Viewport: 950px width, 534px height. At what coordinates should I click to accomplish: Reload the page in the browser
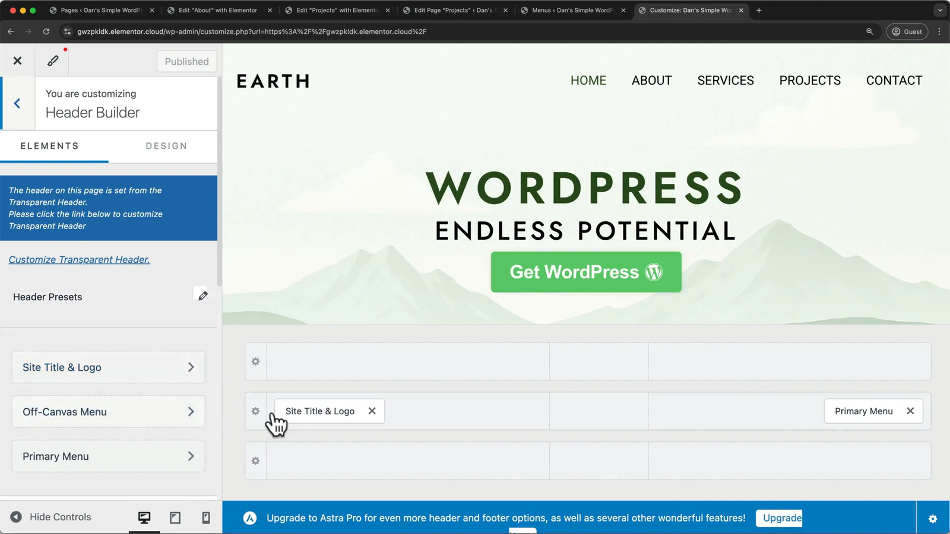46,31
